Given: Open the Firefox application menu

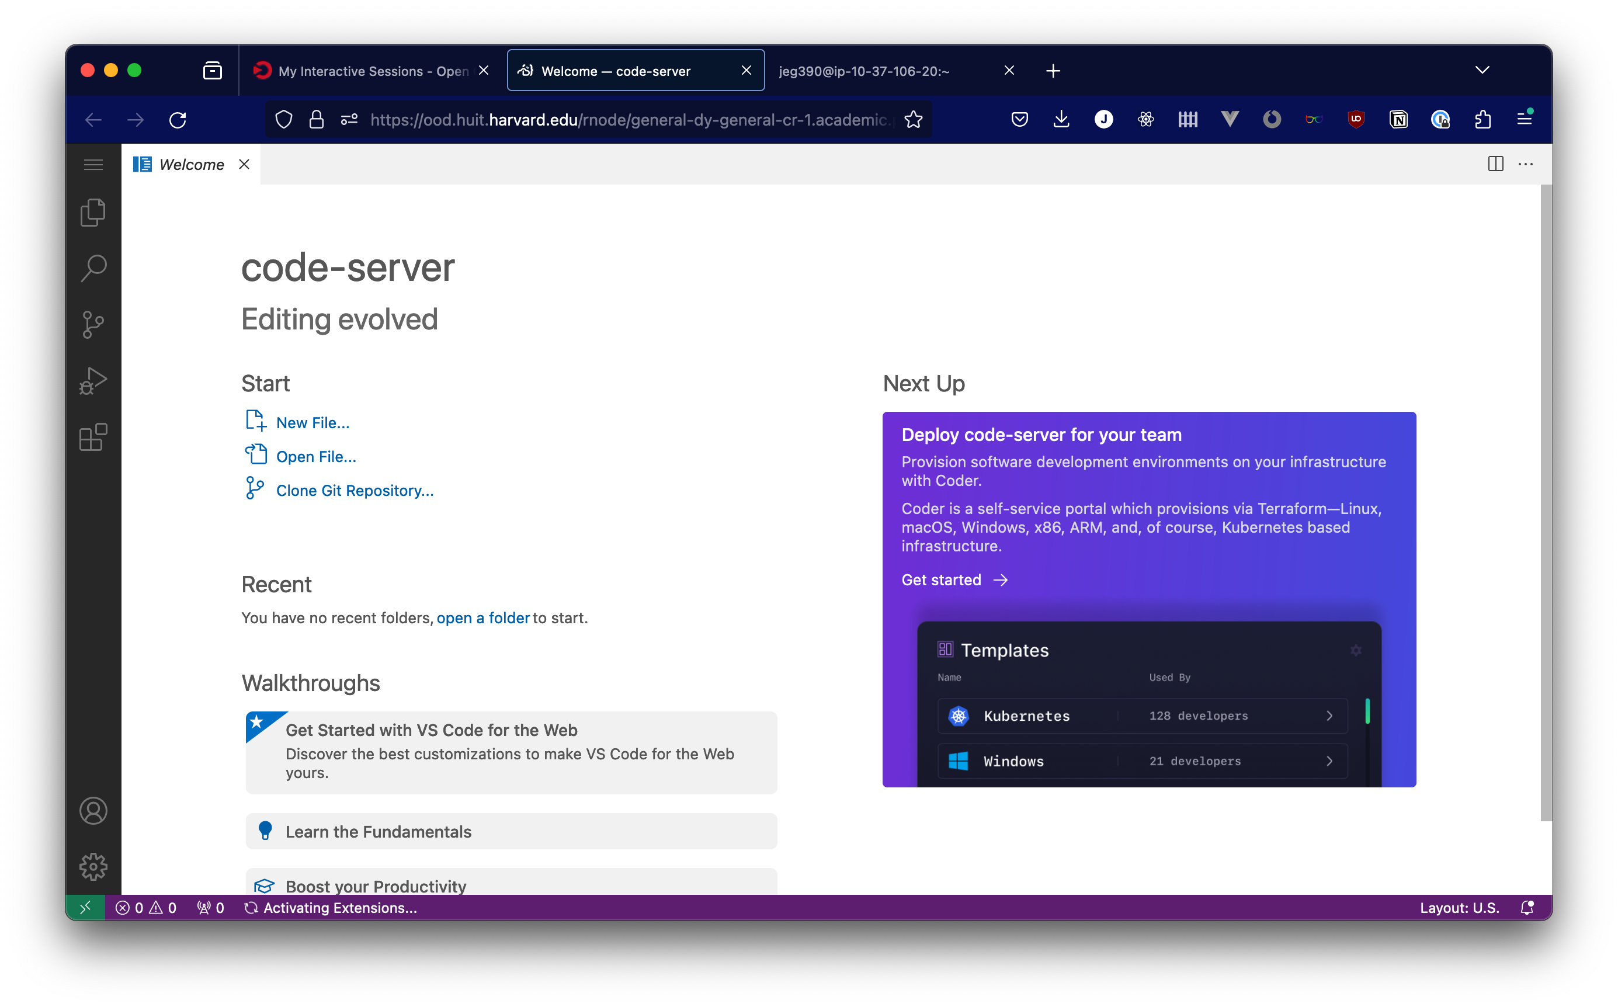Looking at the screenshot, I should click(1524, 119).
